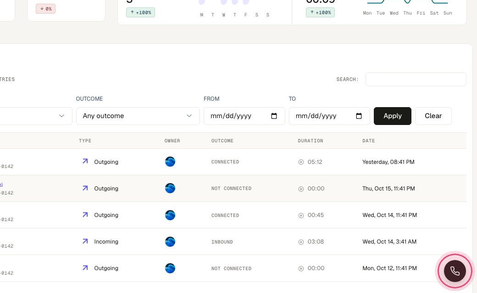Viewport: 477px width, 293px height.
Task: Click the Wed label on the line chart
Action: click(394, 13)
